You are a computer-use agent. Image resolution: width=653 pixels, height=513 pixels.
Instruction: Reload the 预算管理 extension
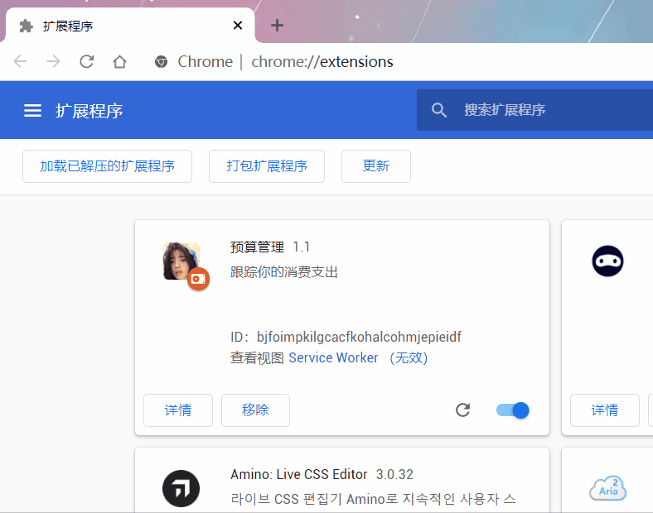[x=462, y=410]
